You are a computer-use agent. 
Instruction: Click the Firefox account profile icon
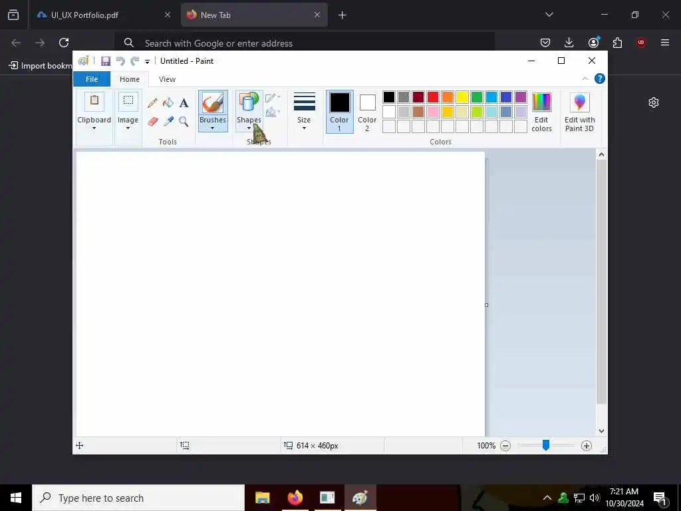coord(593,43)
